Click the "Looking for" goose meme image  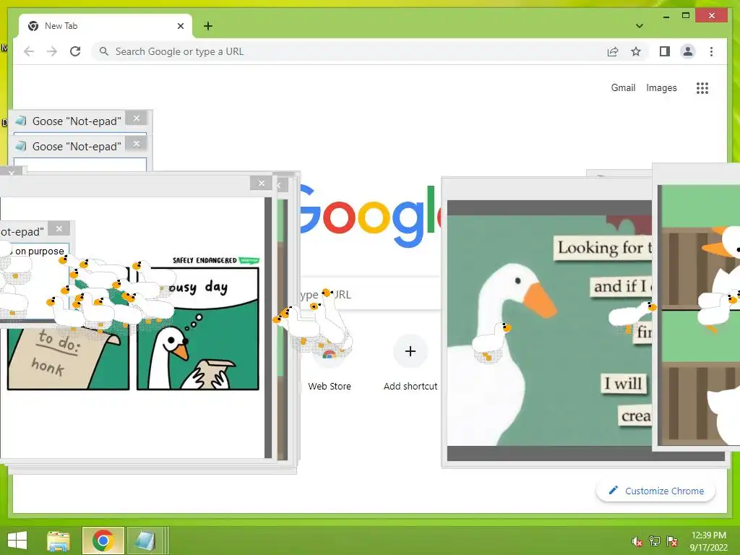pos(549,330)
